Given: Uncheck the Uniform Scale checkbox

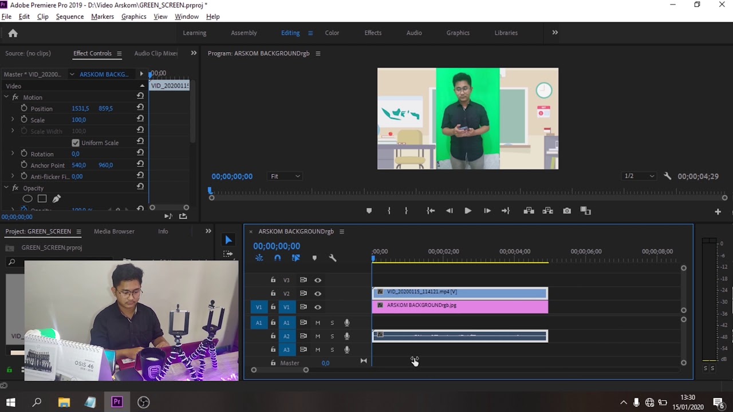Looking at the screenshot, I should pos(76,142).
